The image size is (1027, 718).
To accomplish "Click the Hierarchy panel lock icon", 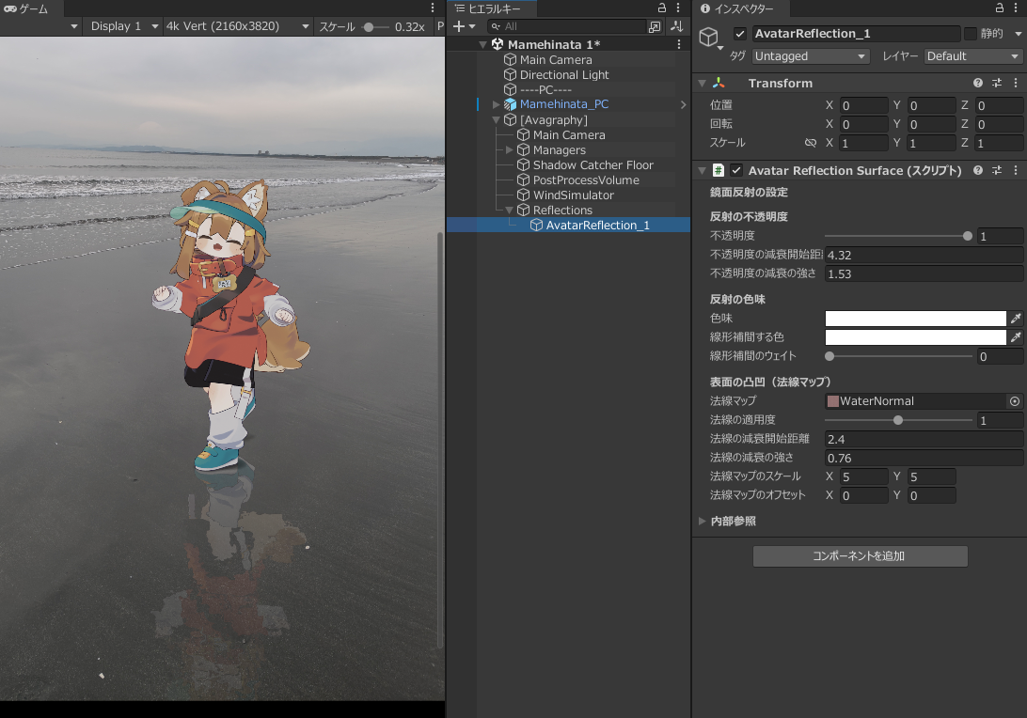I will coord(662,8).
